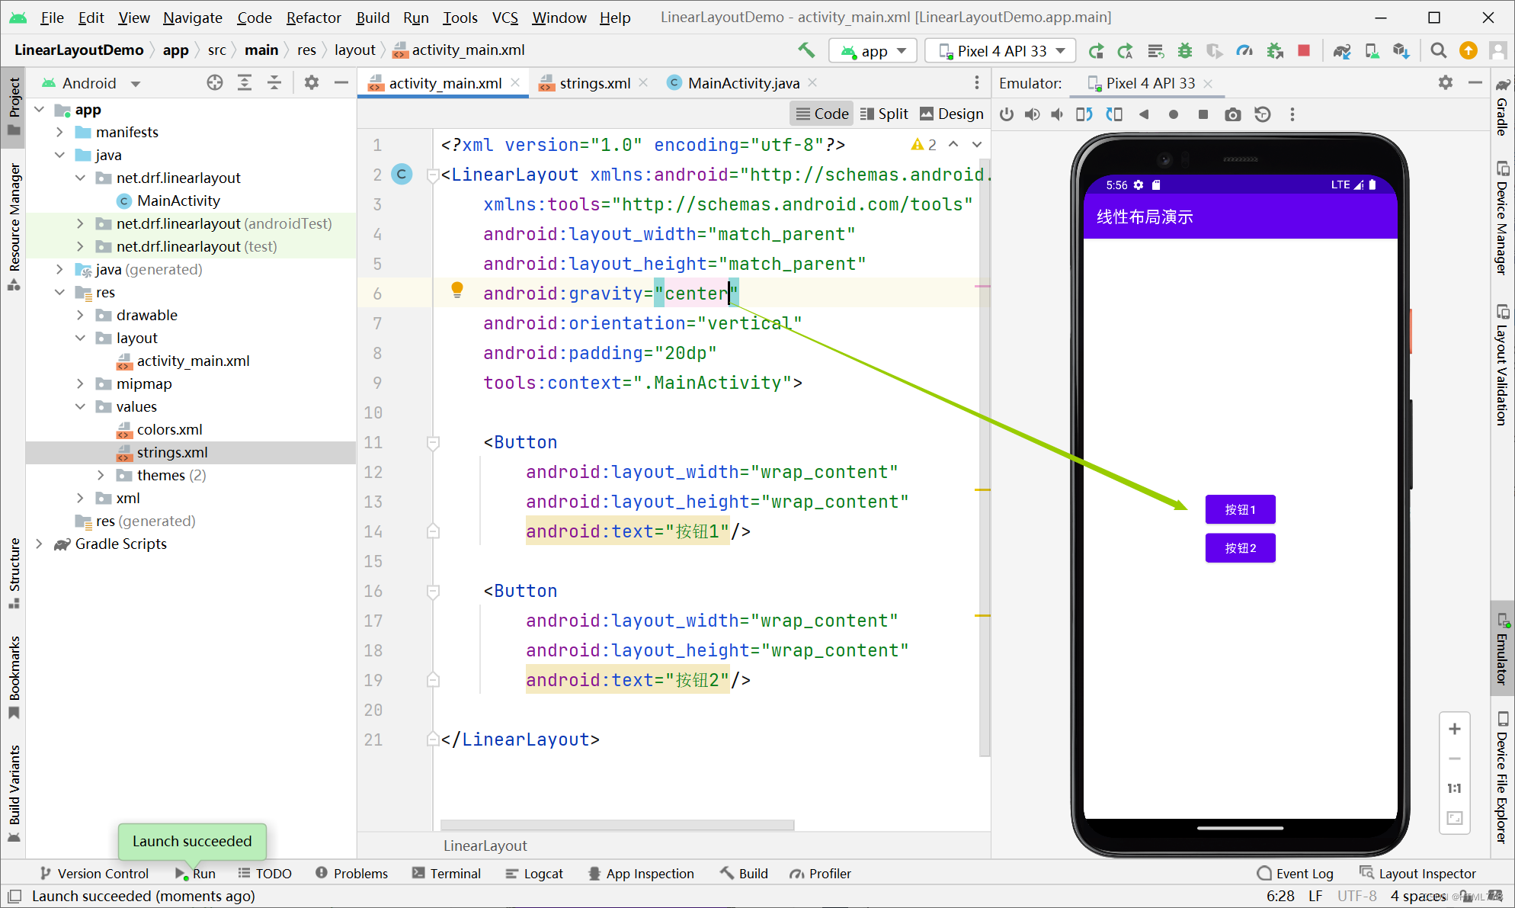1515x908 pixels.
Task: Open Project panel settings gear
Action: click(x=312, y=83)
